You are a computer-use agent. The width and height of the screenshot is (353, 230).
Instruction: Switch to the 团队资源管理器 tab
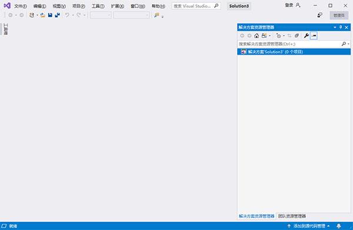pos(292,216)
